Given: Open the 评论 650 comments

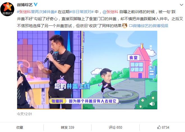Looking at the screenshot, I should [x=115, y=128].
